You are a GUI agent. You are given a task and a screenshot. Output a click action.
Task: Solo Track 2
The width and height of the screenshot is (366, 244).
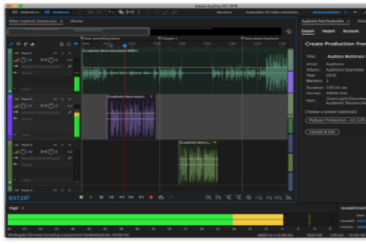(62, 99)
